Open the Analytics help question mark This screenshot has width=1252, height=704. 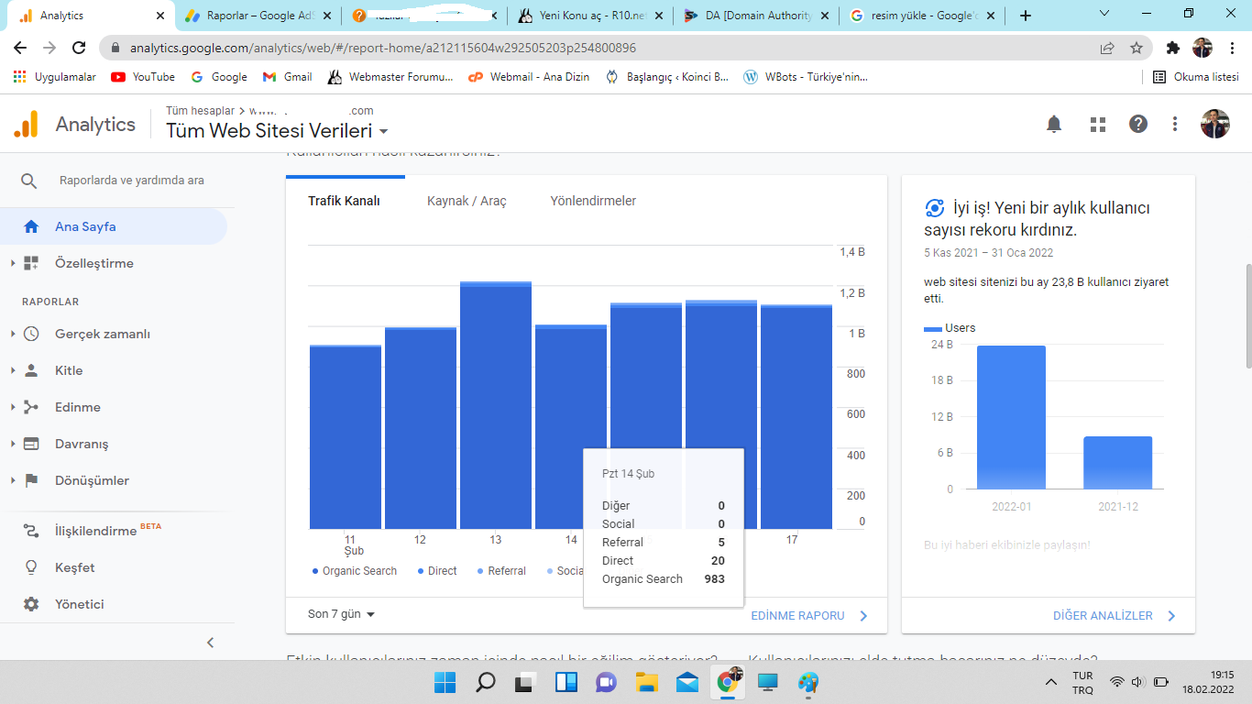[1138, 124]
